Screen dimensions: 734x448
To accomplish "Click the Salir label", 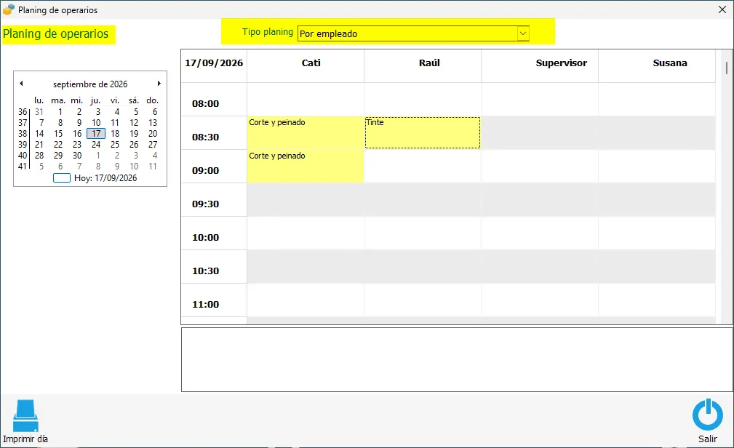I will click(x=707, y=439).
